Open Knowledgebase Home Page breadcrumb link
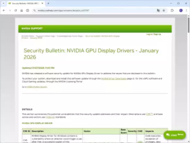This screenshot has width=190, height=143. pos(70,36)
